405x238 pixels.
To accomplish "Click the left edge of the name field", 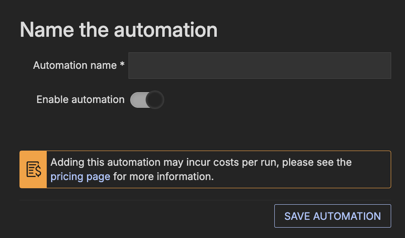I will coord(134,66).
